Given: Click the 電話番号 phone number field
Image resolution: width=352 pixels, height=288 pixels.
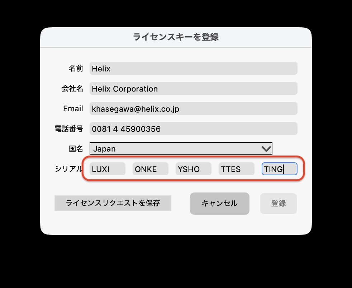Looking at the screenshot, I should pyautogui.click(x=194, y=129).
